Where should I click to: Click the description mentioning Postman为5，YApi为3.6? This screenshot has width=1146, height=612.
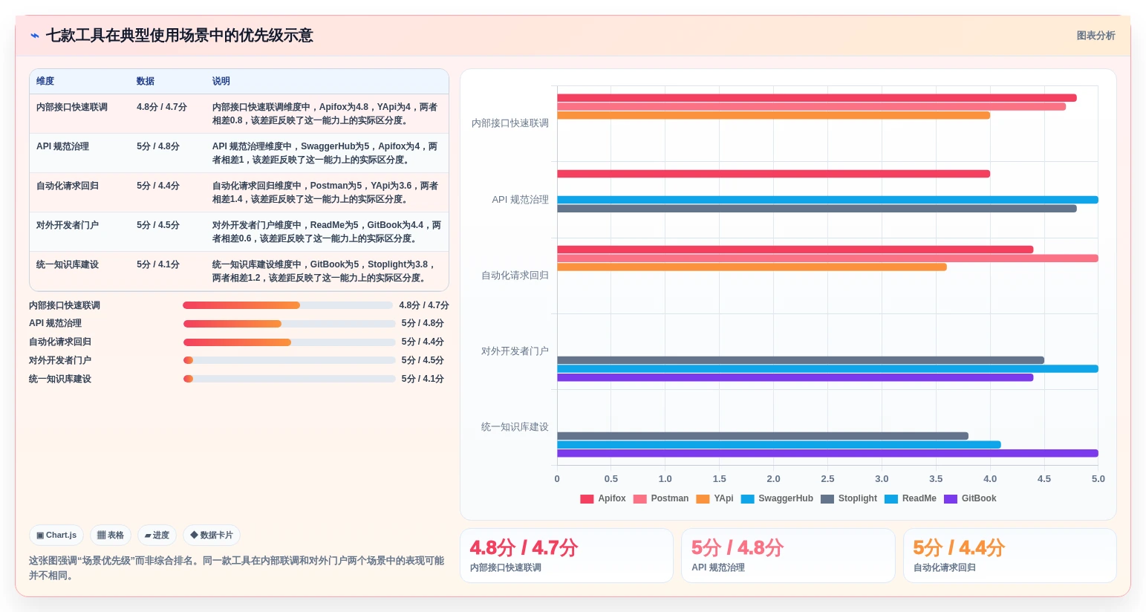[x=325, y=192]
